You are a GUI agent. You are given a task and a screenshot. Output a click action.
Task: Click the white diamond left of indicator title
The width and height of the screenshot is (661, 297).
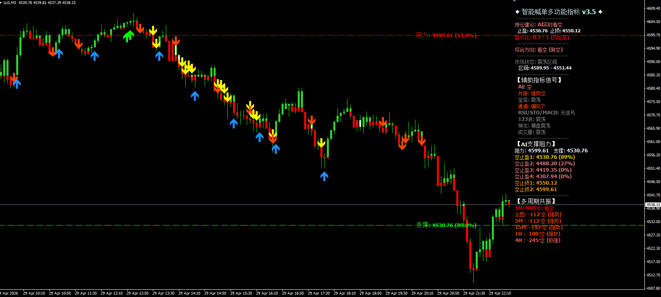click(517, 12)
